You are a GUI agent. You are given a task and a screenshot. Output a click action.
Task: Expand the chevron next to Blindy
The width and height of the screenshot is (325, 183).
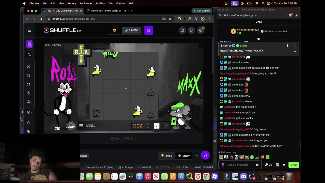197,156
